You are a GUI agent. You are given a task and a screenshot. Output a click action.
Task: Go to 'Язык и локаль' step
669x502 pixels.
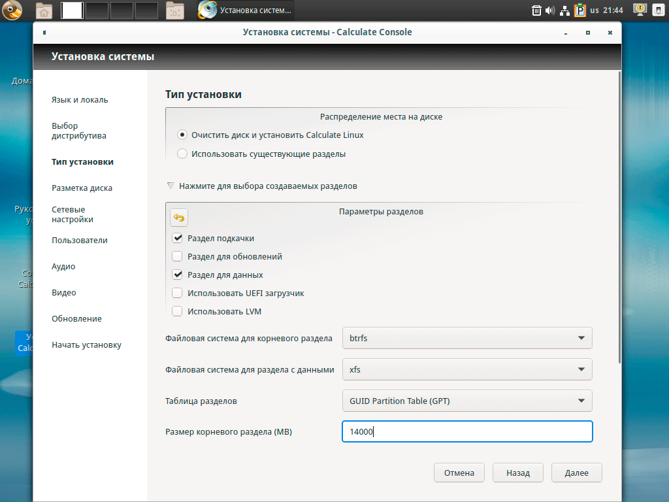coord(80,100)
